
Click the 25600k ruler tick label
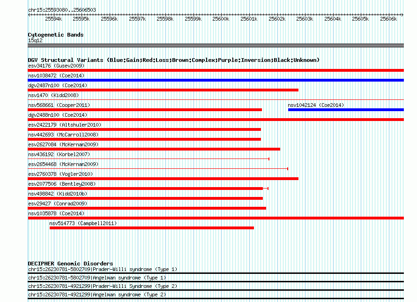point(221,19)
